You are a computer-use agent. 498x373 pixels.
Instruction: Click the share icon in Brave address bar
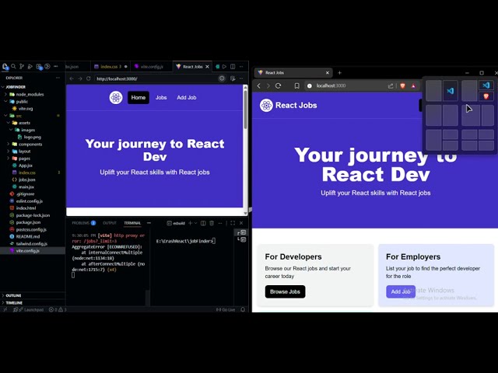click(x=391, y=85)
